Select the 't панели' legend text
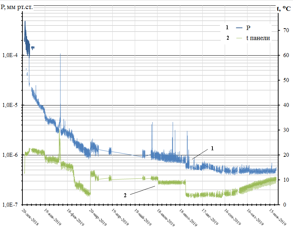The width and height of the screenshot is (293, 229). (258, 38)
